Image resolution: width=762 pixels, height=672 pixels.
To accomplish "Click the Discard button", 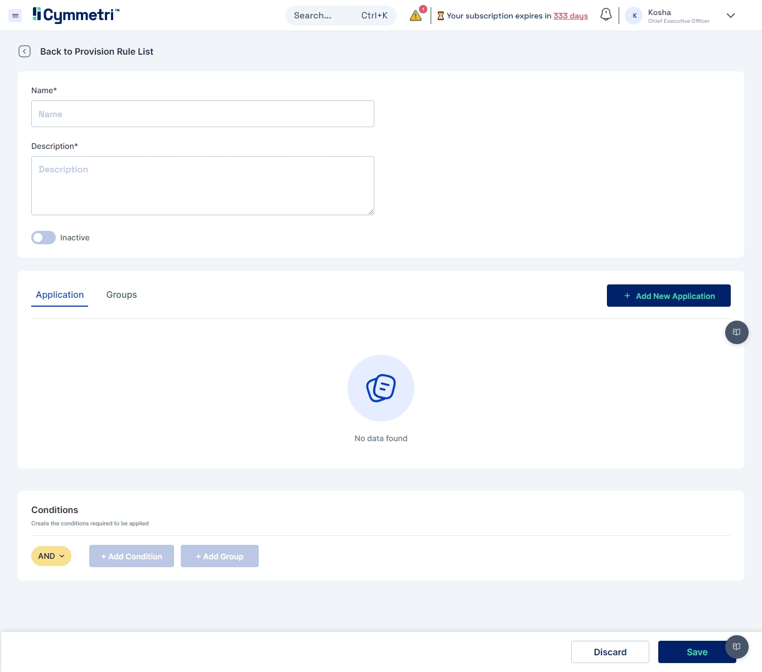I will click(x=610, y=652).
